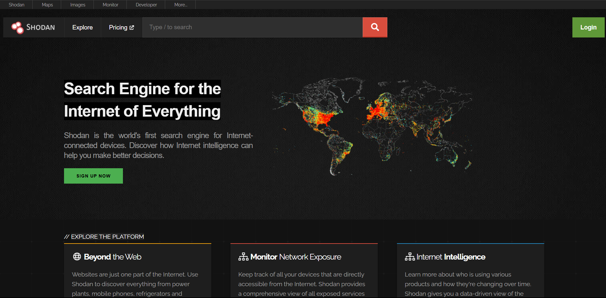Click the Monitor Network Exposure heading
This screenshot has height=298, width=606.
[x=296, y=257]
